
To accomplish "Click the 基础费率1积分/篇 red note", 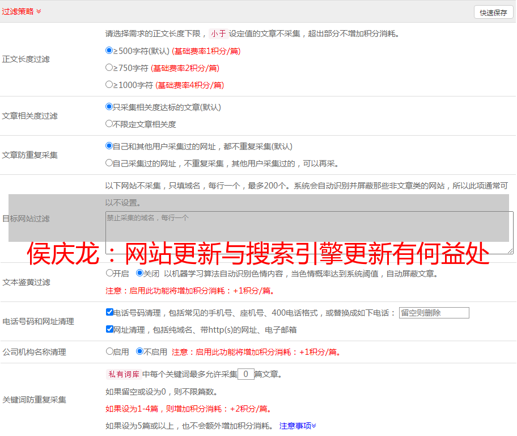I will (x=206, y=51).
